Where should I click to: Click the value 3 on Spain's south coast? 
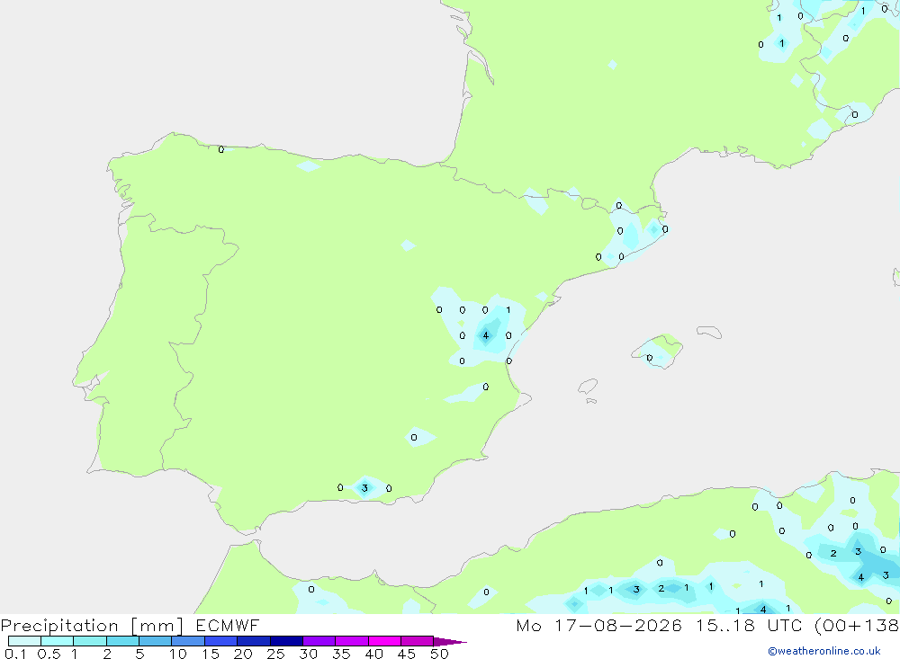coord(364,488)
